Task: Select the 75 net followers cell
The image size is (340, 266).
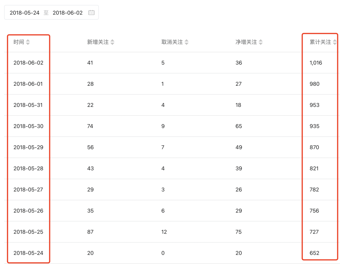Action: pyautogui.click(x=239, y=232)
